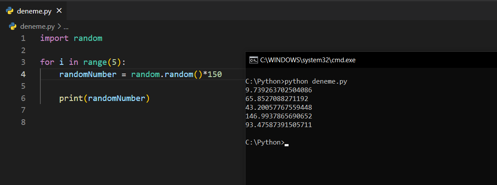Click line number 8 in the gutter
This screenshot has width=497, height=185.
tap(23, 122)
